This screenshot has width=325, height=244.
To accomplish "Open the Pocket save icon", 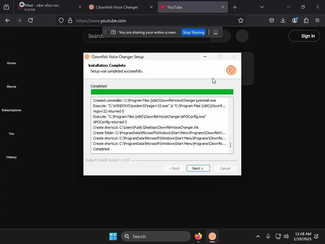I will 272,20.
